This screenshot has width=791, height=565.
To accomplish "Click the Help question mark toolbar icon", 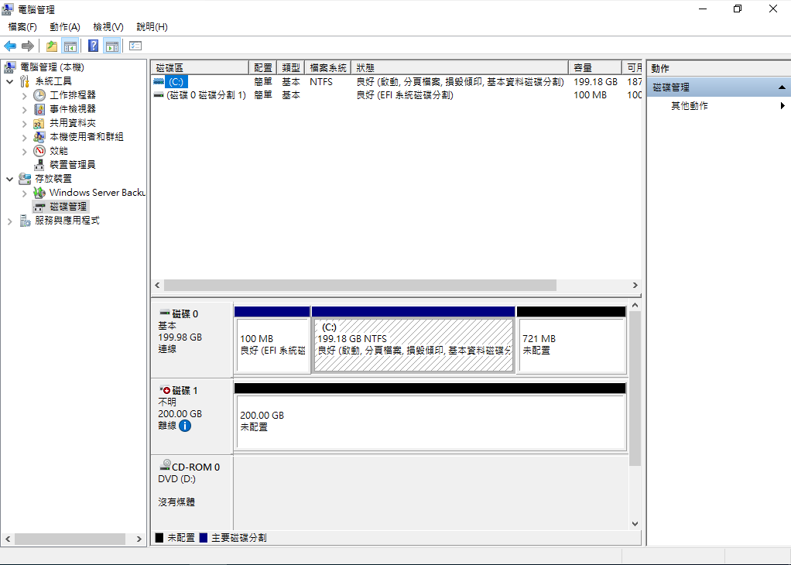I will click(94, 46).
